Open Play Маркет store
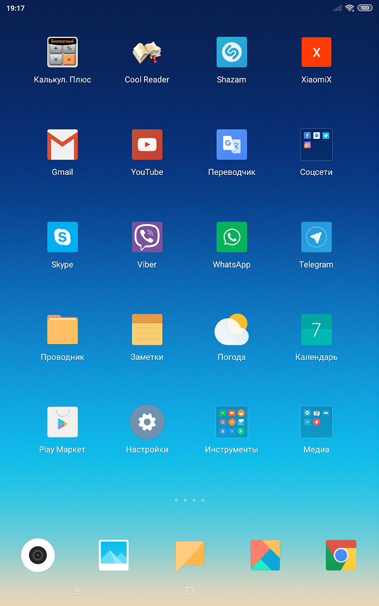Viewport: 379px width, 606px height. click(63, 422)
